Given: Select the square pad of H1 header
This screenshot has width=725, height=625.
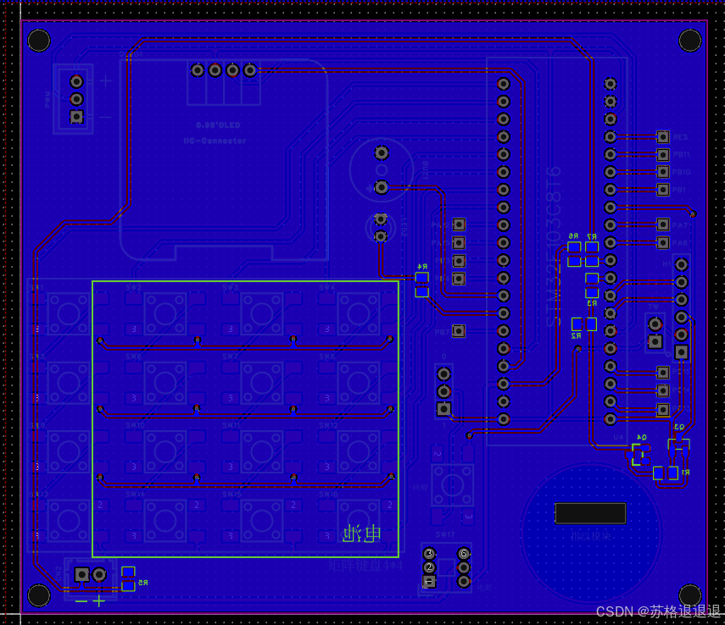Looking at the screenshot, I should point(681,352).
